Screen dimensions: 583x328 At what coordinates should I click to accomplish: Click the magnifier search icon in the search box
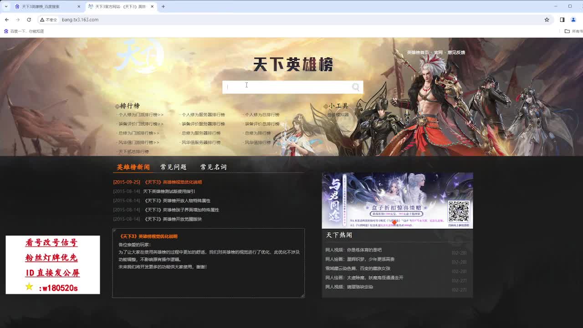(355, 87)
